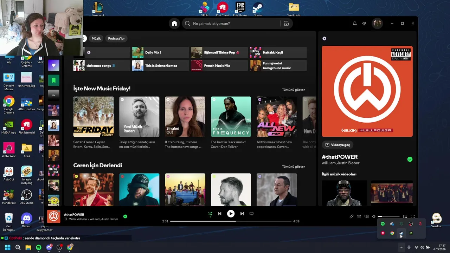Open Discord from the taskbar
This screenshot has width=450, height=253.
(x=49, y=247)
